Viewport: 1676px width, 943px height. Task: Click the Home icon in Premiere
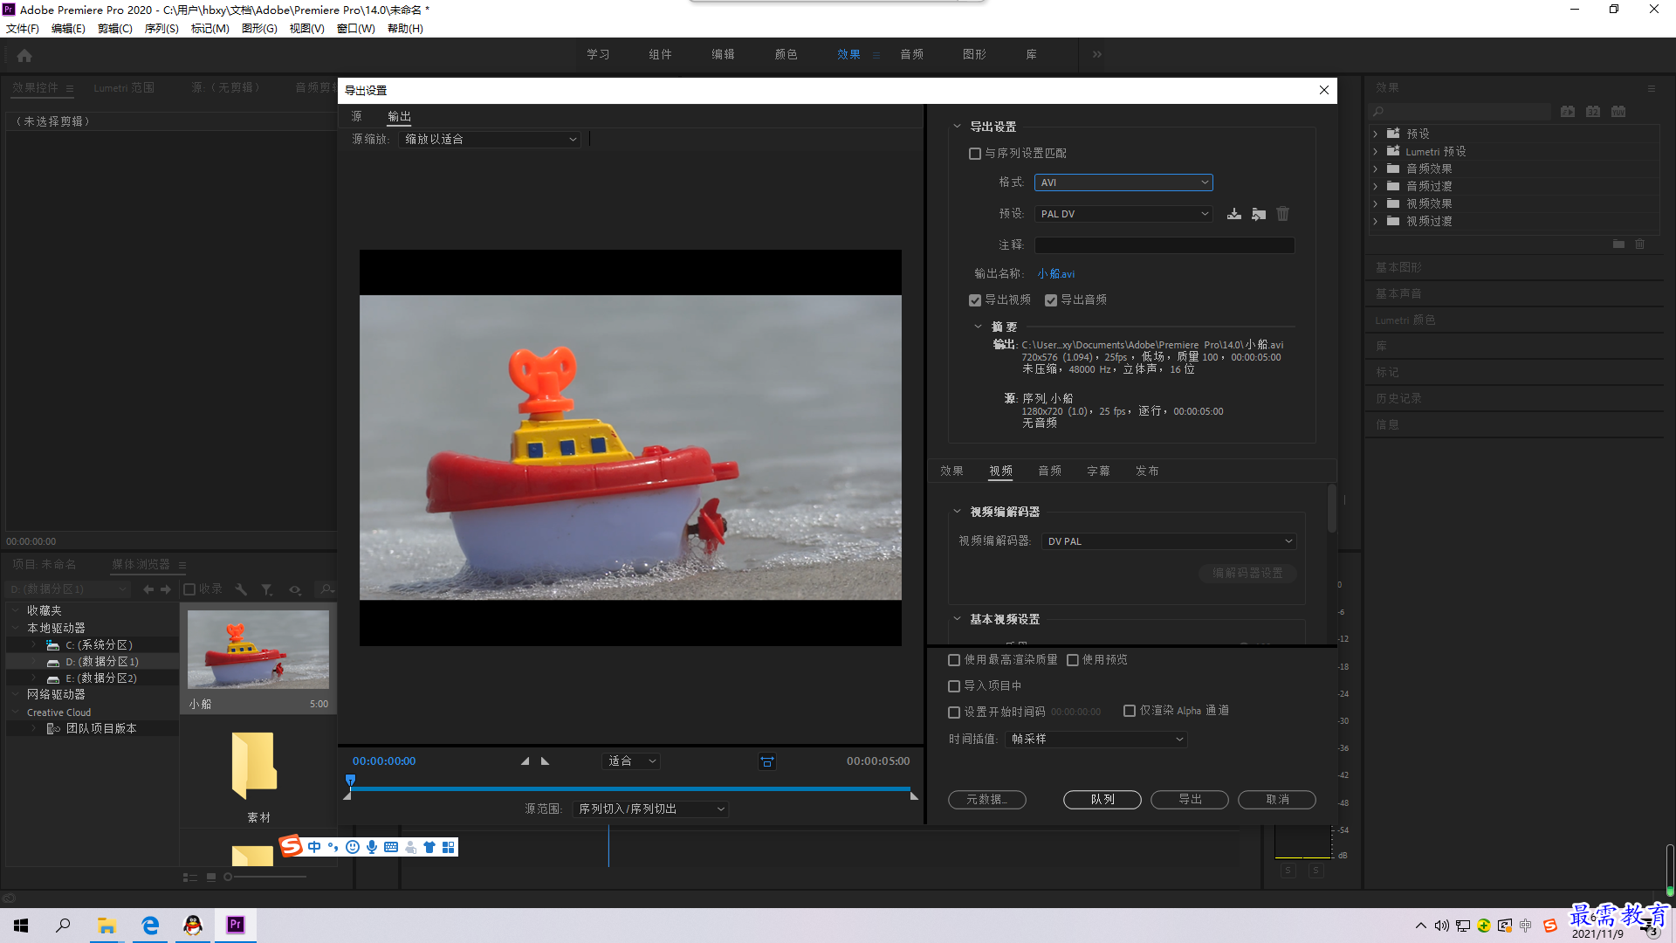coord(24,55)
